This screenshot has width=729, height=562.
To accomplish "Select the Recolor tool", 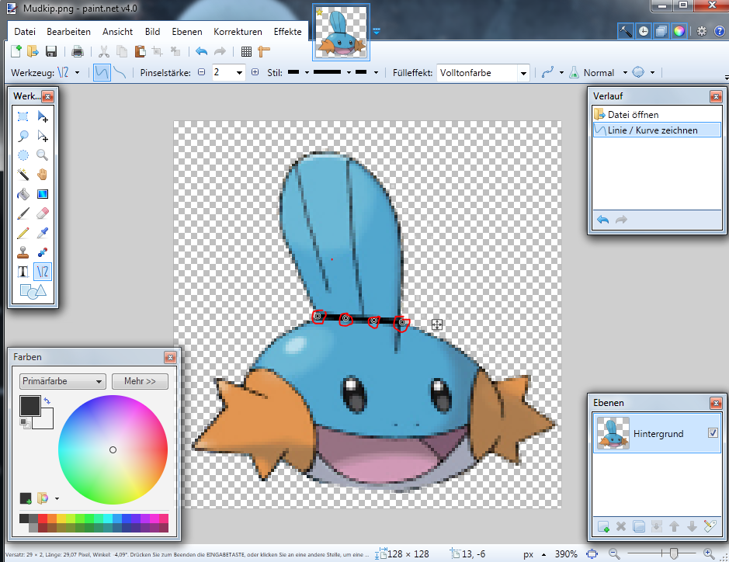I will point(42,252).
